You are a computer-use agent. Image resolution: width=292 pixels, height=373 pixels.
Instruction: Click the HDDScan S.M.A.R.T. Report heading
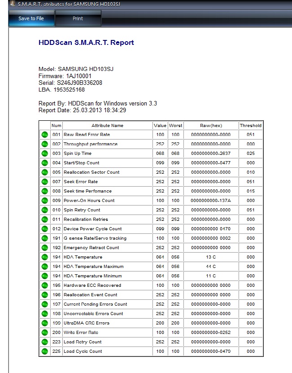[86, 43]
